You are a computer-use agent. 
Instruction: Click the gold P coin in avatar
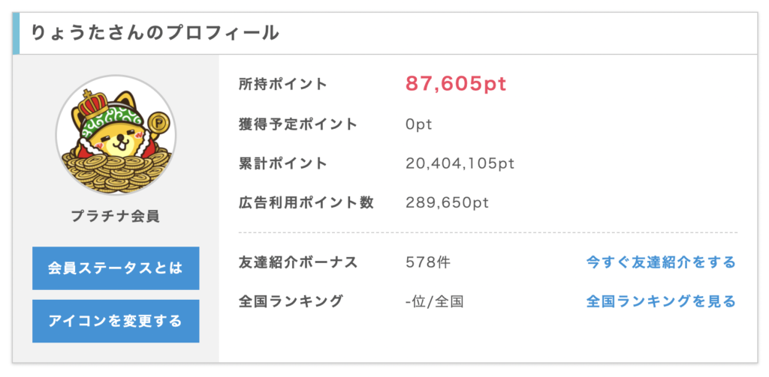click(158, 121)
